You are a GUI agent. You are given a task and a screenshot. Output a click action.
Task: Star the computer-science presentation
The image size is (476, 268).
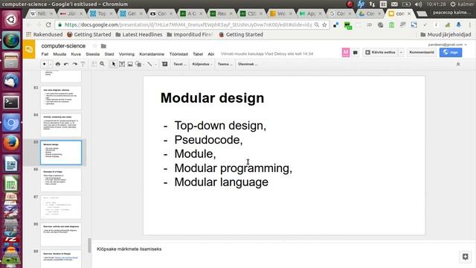point(94,46)
